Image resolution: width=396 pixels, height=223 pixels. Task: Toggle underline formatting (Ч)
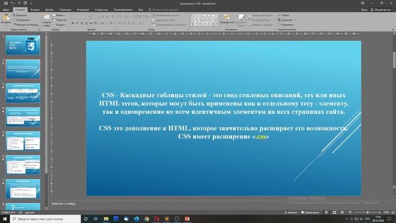tap(82, 23)
